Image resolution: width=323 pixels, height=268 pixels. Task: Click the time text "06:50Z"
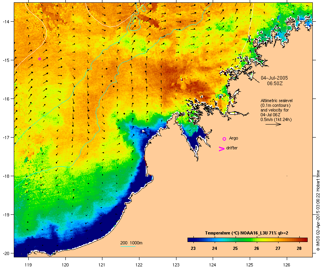[x=275, y=84]
